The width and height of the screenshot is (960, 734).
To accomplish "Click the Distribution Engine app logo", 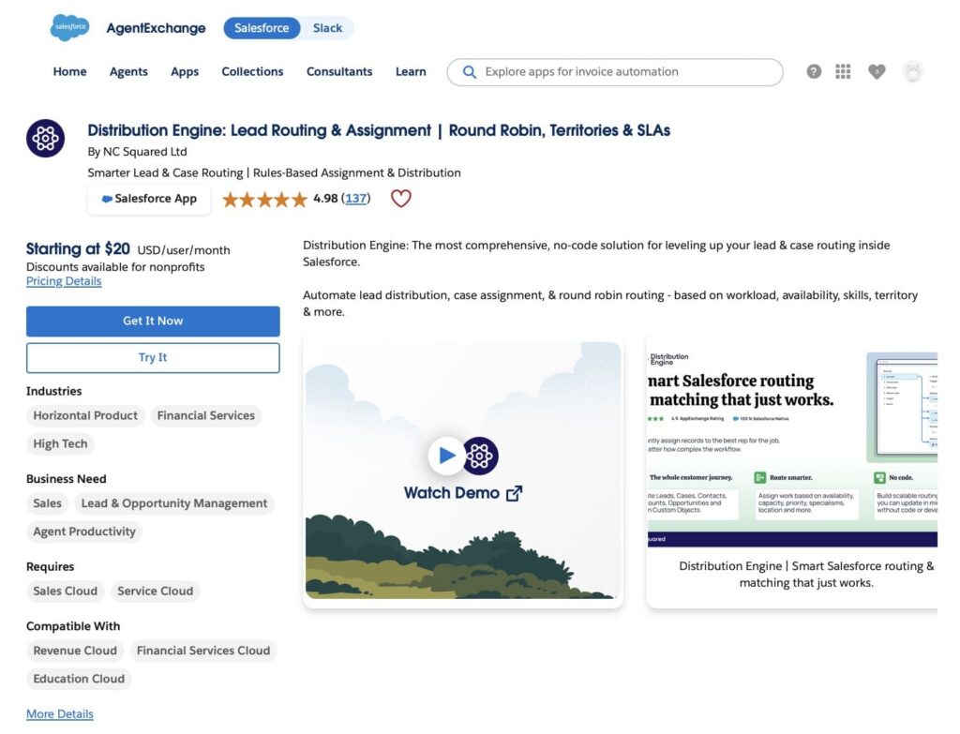I will (x=45, y=139).
